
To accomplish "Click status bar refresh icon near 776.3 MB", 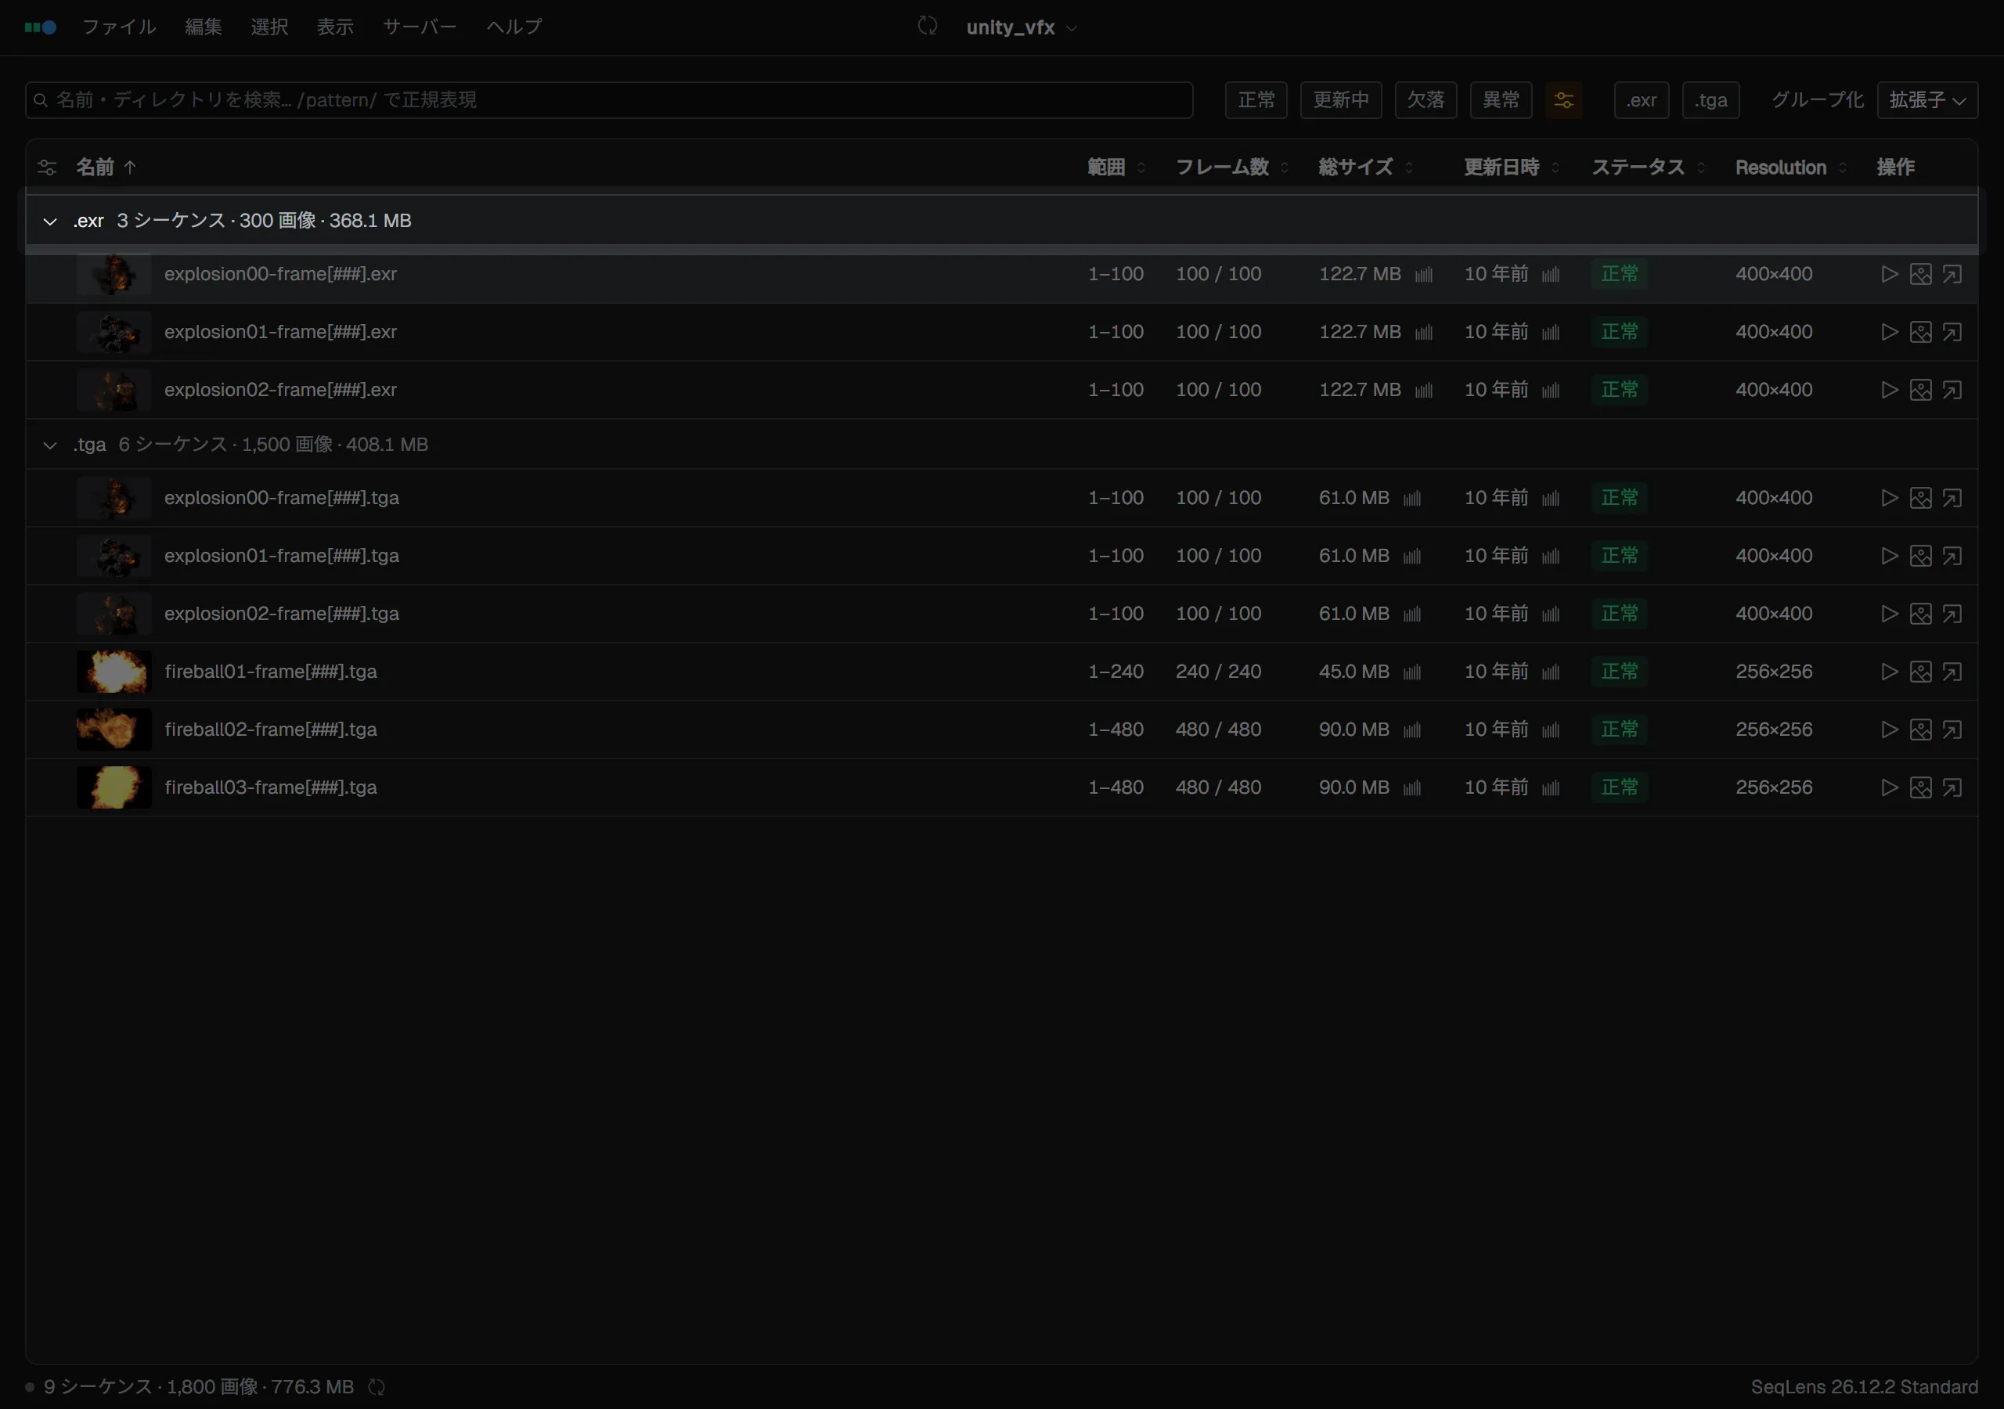I will pos(377,1387).
